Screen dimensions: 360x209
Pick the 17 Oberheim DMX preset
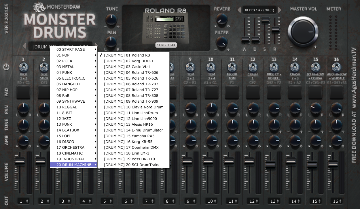tap(133, 147)
